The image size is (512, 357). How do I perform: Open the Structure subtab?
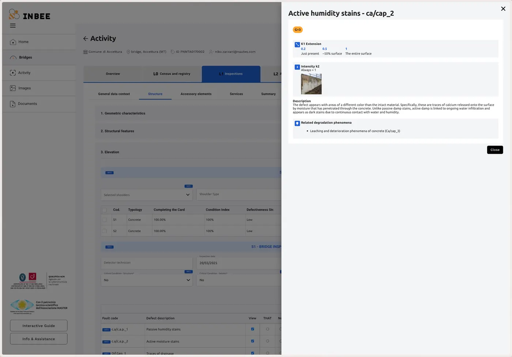point(155,94)
